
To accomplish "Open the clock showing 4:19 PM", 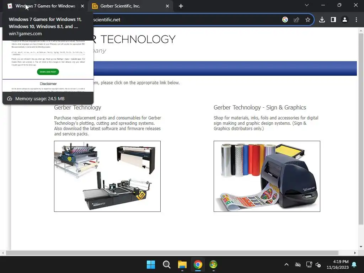I will tap(338, 264).
